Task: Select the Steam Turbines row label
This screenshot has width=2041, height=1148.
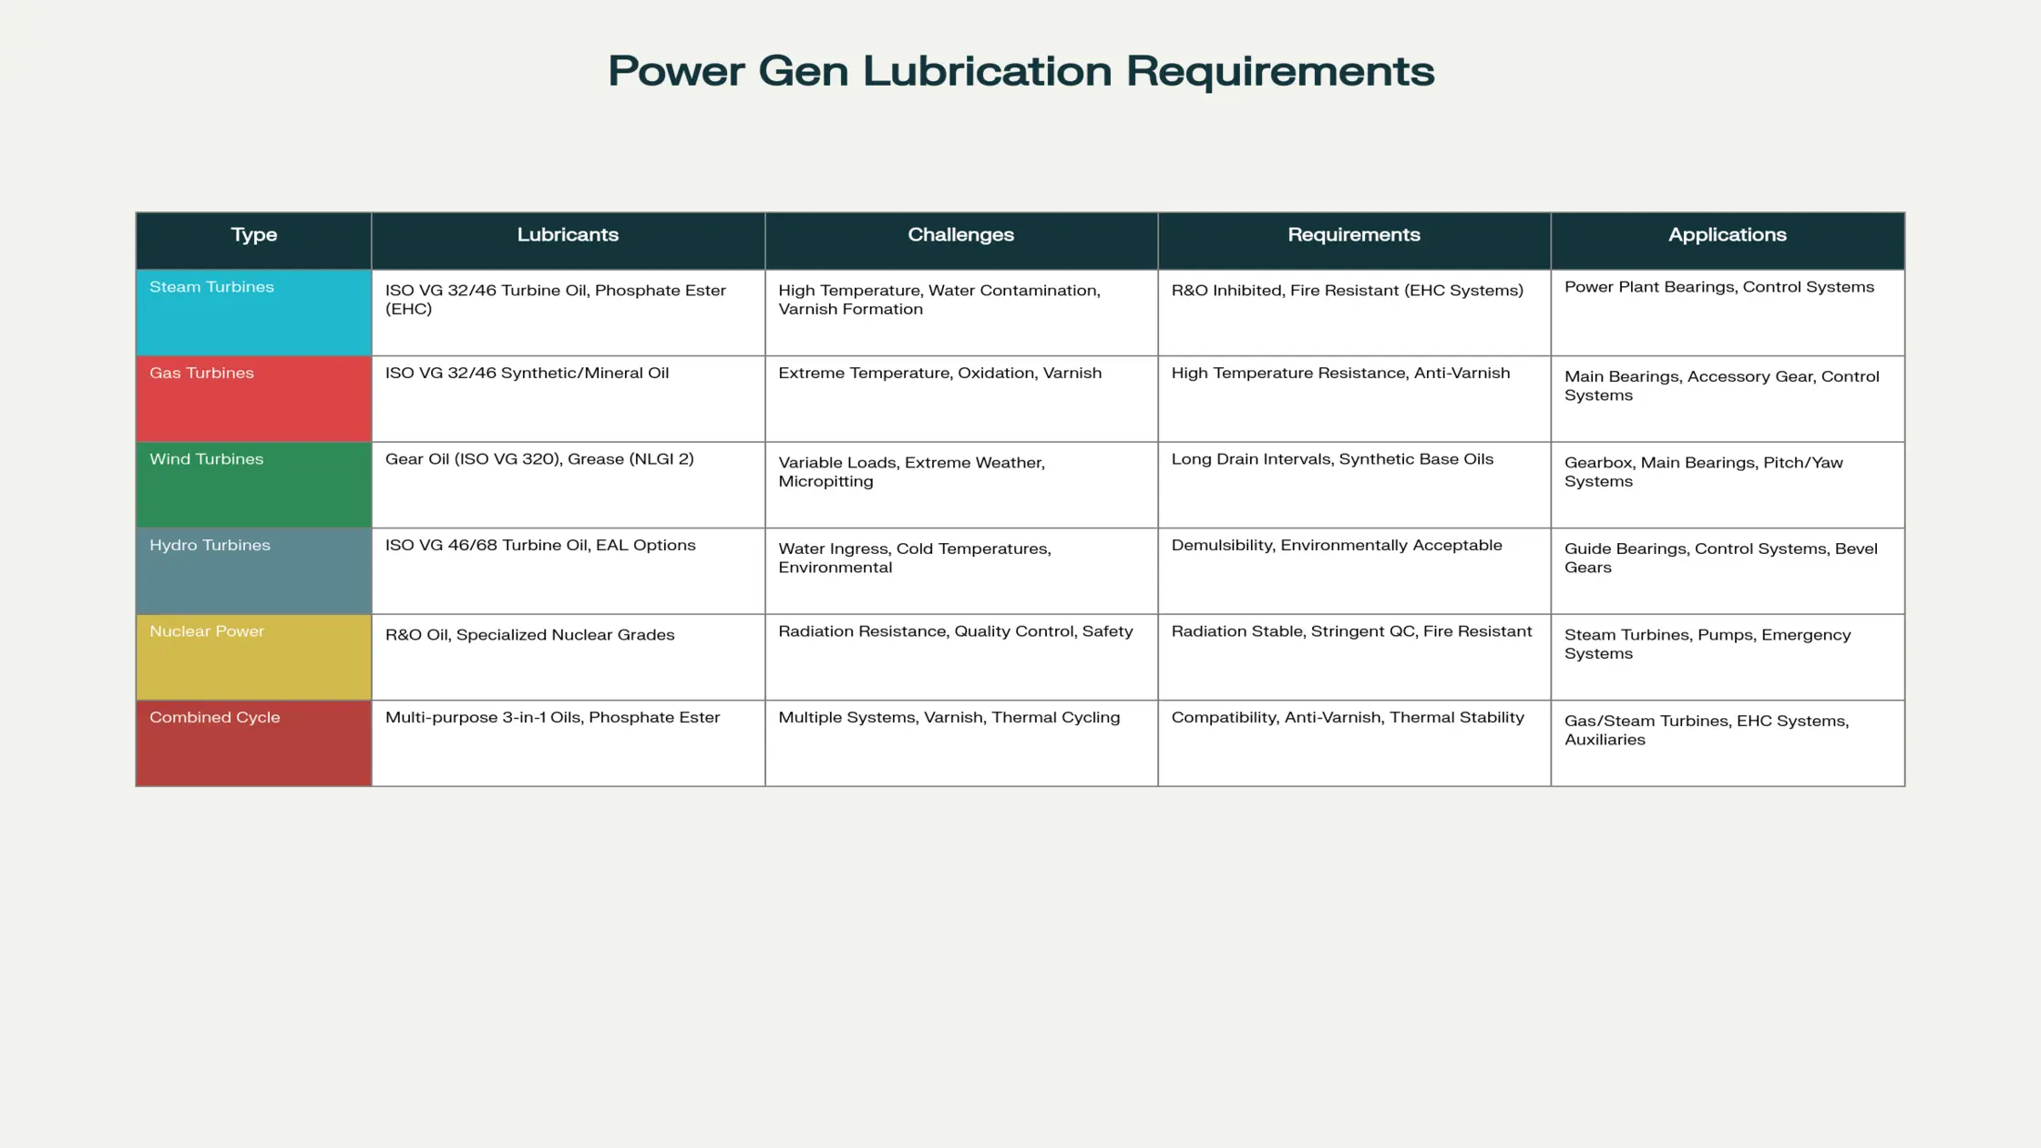Action: 210,286
